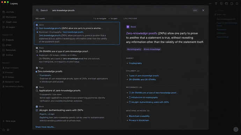Open the recent page 'ZK Rollups'
Screen dimensions: 241x135
click(8, 77)
